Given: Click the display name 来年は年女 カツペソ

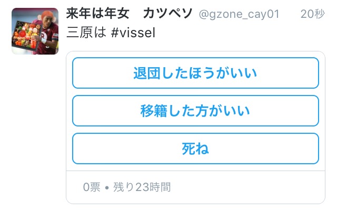Looking at the screenshot, I should (129, 14).
